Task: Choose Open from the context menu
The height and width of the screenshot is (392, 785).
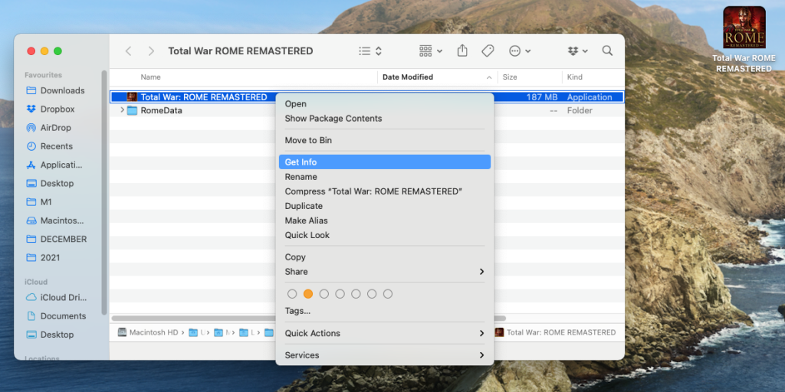Action: [385, 104]
